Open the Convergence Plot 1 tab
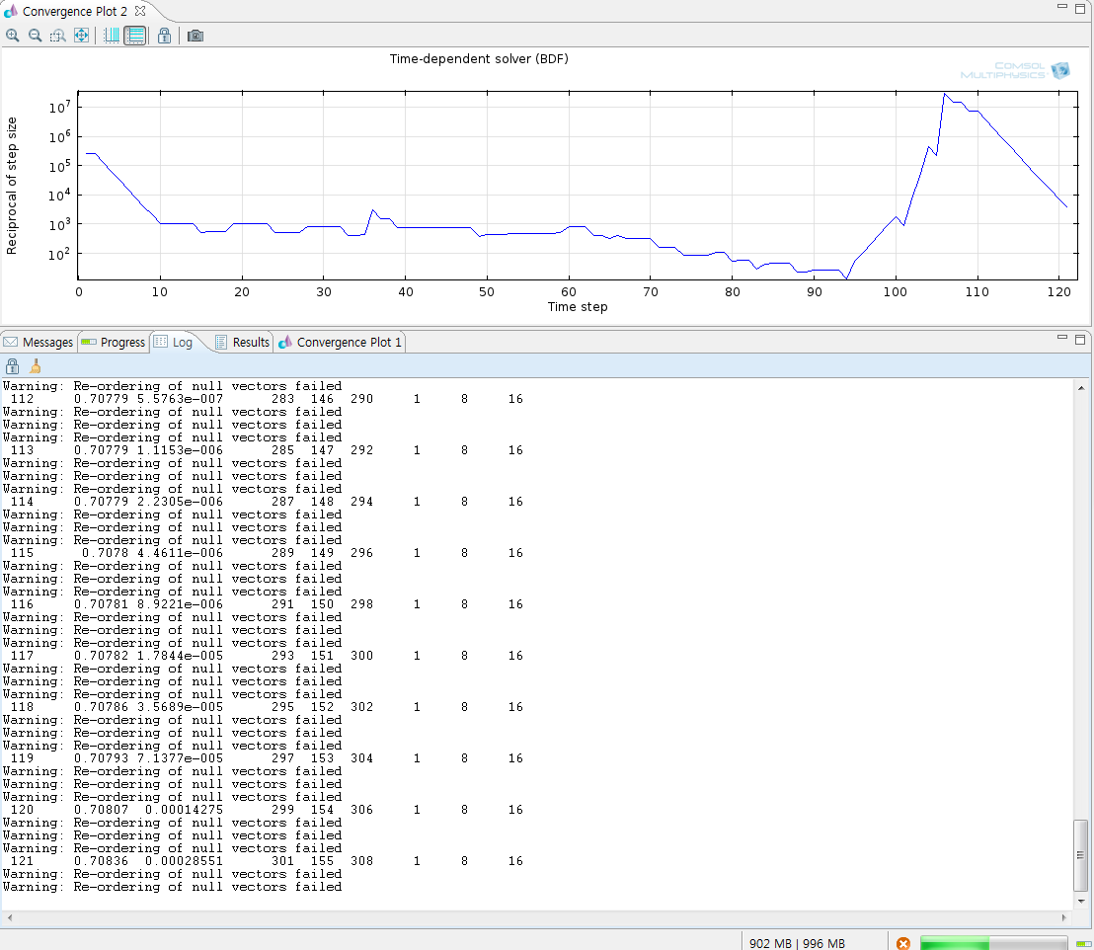Viewport: 1094px width, 950px height. (341, 342)
